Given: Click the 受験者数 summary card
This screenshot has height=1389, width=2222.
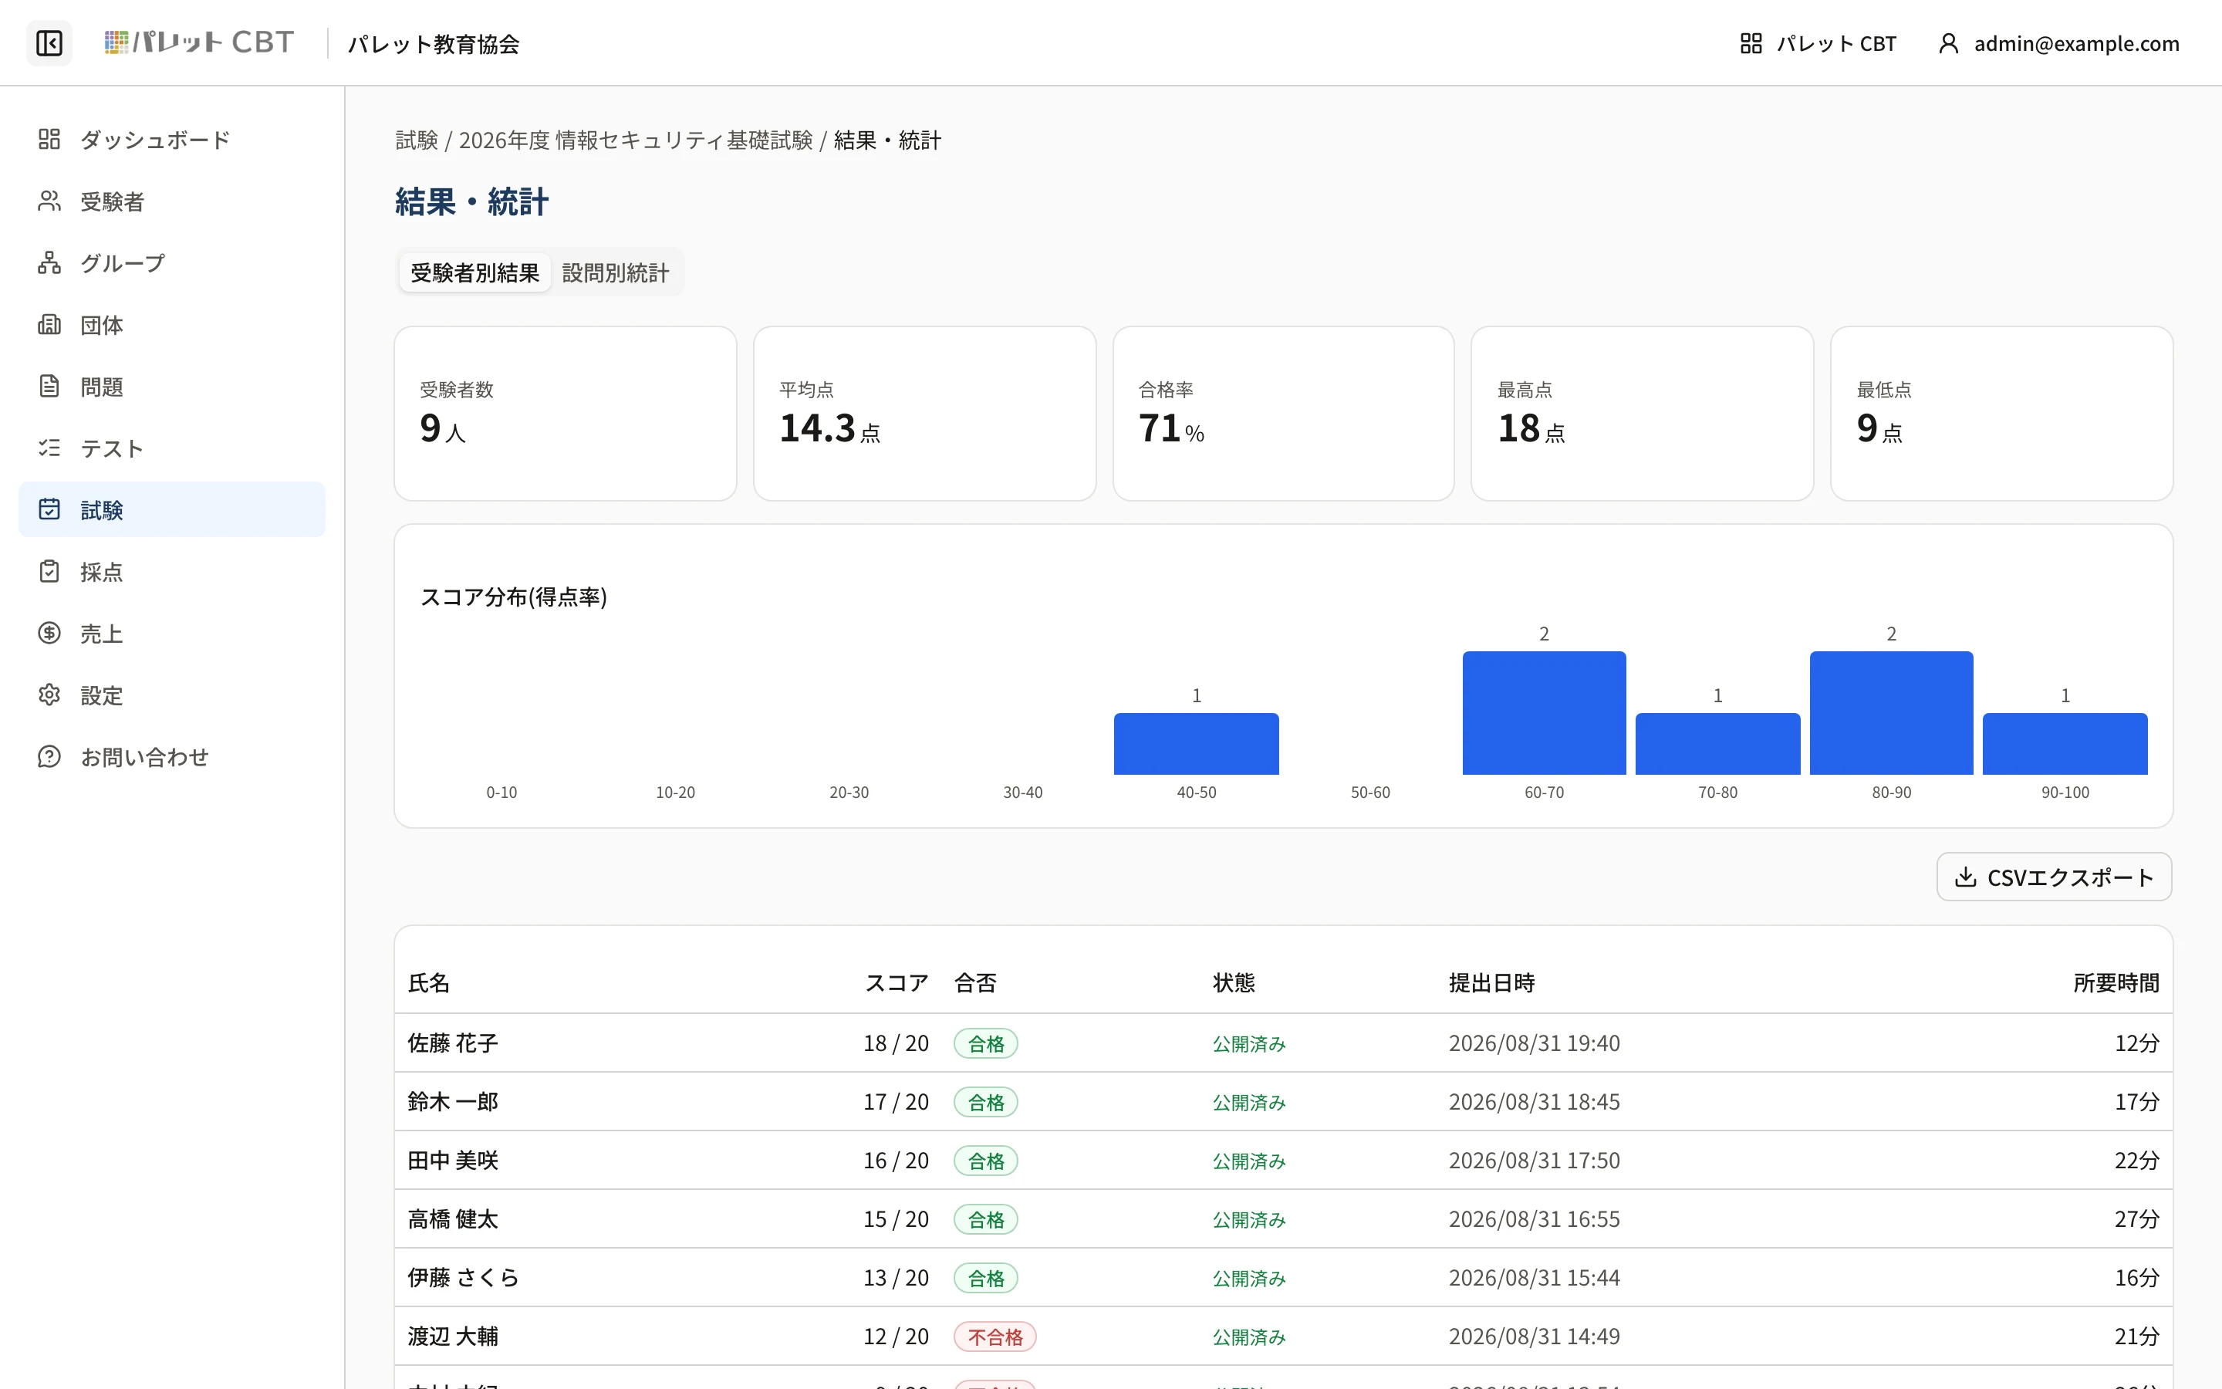Looking at the screenshot, I should (566, 414).
